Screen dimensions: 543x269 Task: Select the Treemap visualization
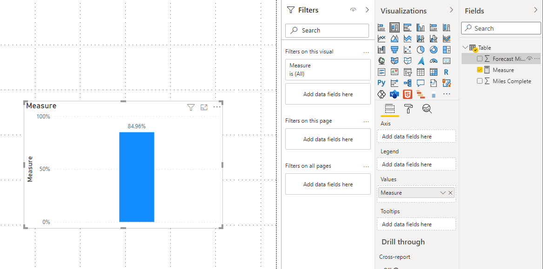point(447,50)
